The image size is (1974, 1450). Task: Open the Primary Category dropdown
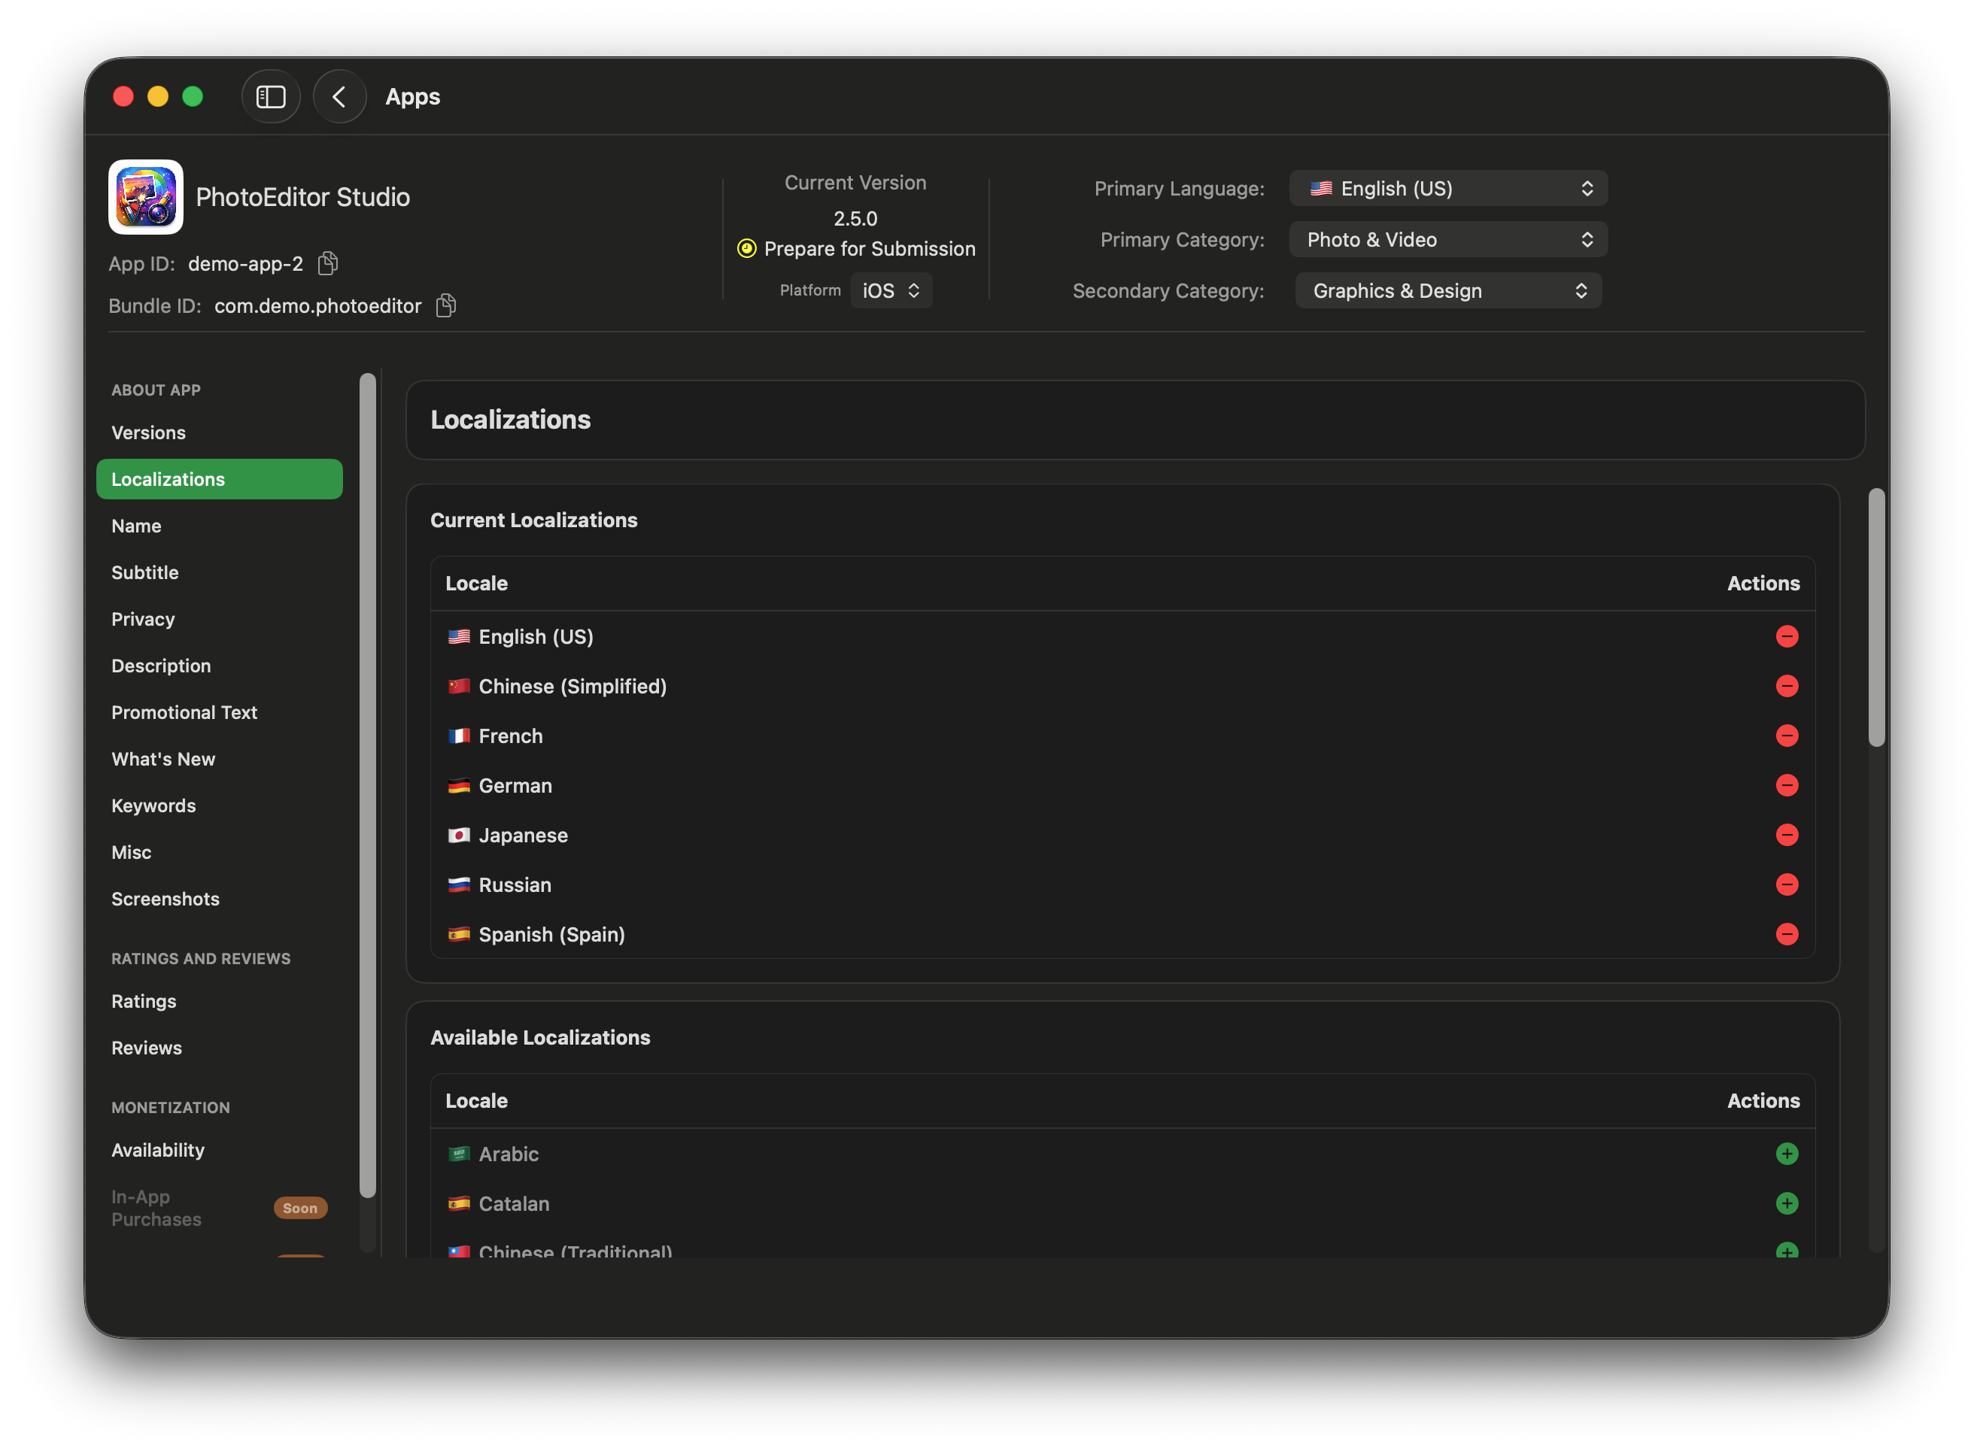pyautogui.click(x=1447, y=238)
